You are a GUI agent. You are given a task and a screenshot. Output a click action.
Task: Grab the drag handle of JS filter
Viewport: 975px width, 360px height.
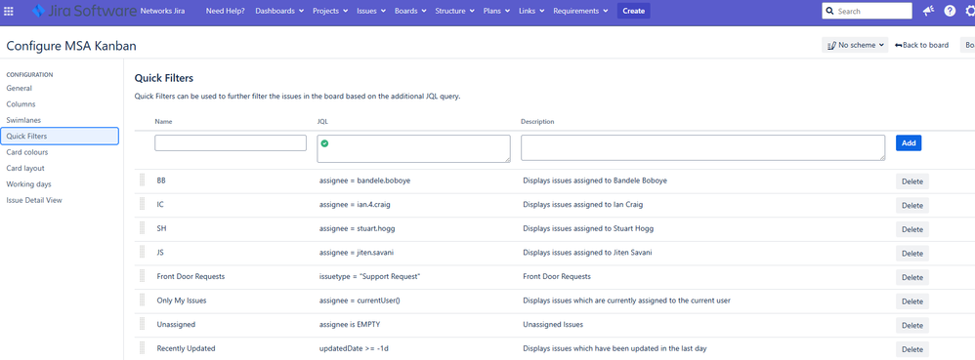coord(142,252)
